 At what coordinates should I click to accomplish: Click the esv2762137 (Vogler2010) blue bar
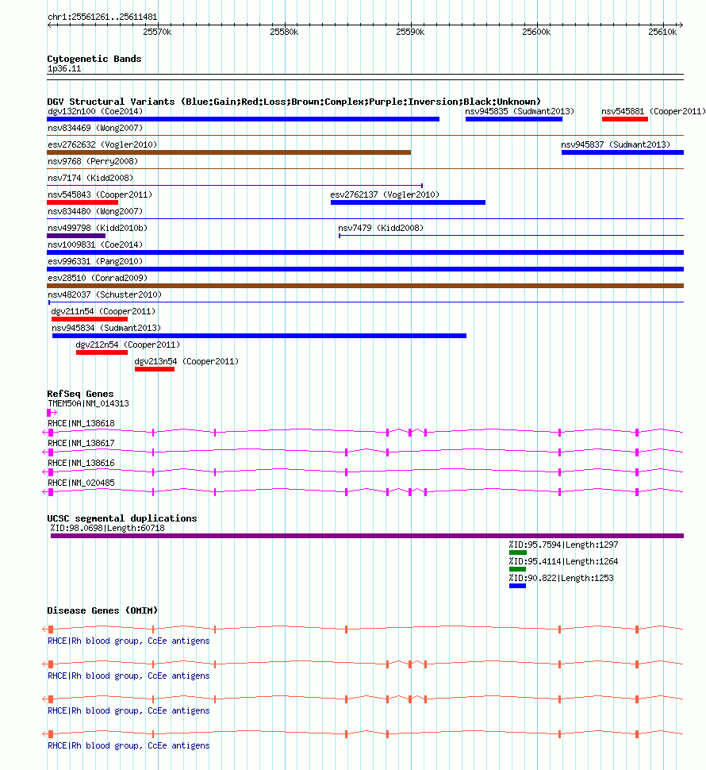pos(408,202)
